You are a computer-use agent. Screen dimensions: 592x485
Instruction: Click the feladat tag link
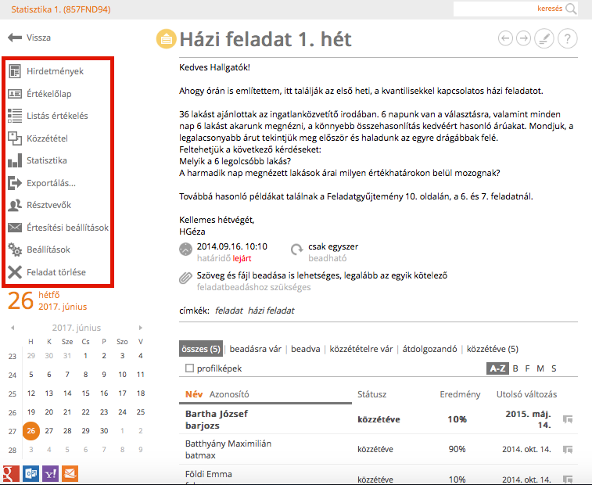229,311
